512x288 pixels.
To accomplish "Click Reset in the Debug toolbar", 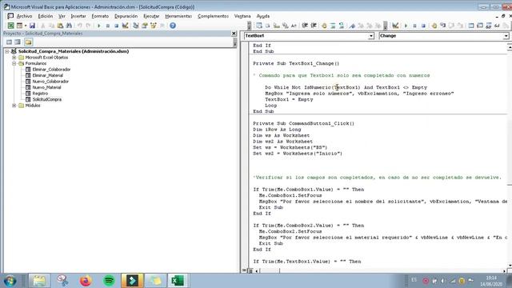I will coord(423,26).
